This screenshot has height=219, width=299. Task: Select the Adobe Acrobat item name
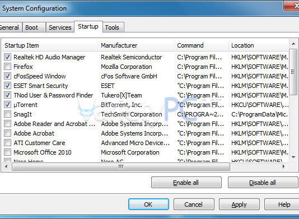(34, 133)
